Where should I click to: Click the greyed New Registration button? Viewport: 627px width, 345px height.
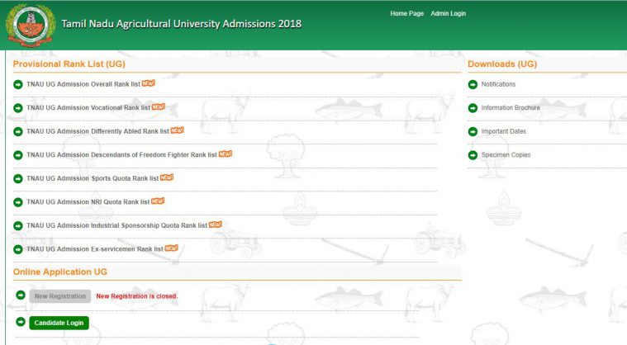60,296
